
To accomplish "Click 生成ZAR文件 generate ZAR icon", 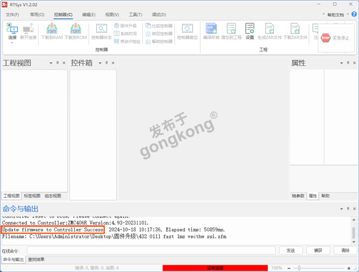I will [x=269, y=29].
